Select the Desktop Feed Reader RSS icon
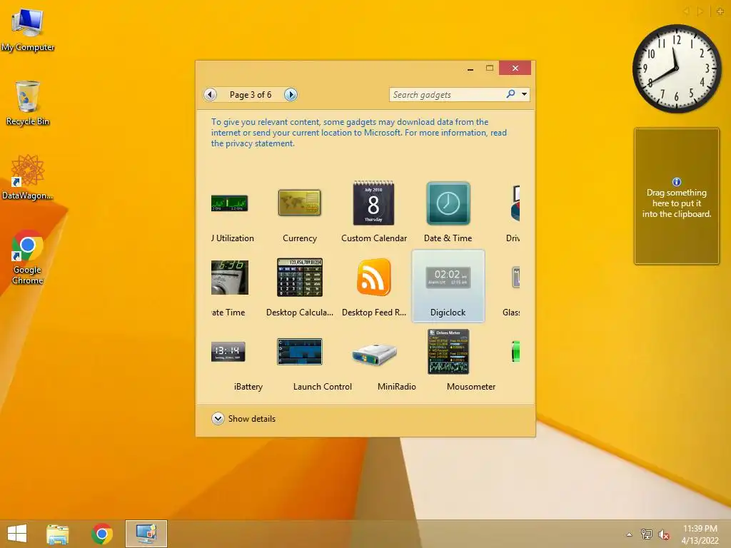This screenshot has width=731, height=548. coord(373,278)
